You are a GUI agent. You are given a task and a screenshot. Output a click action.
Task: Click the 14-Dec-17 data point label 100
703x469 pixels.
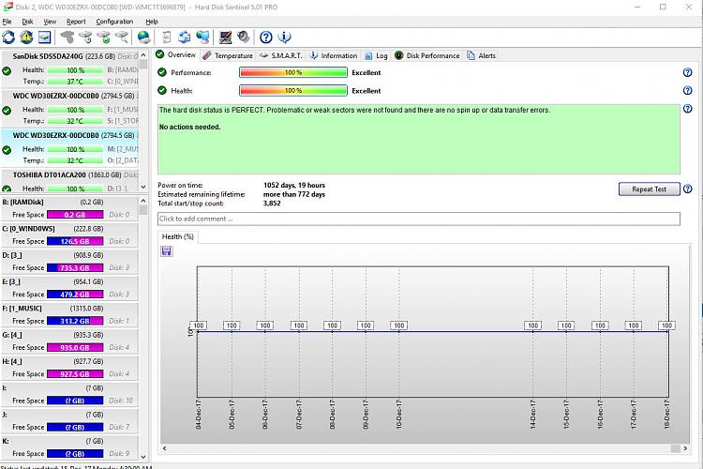(532, 325)
